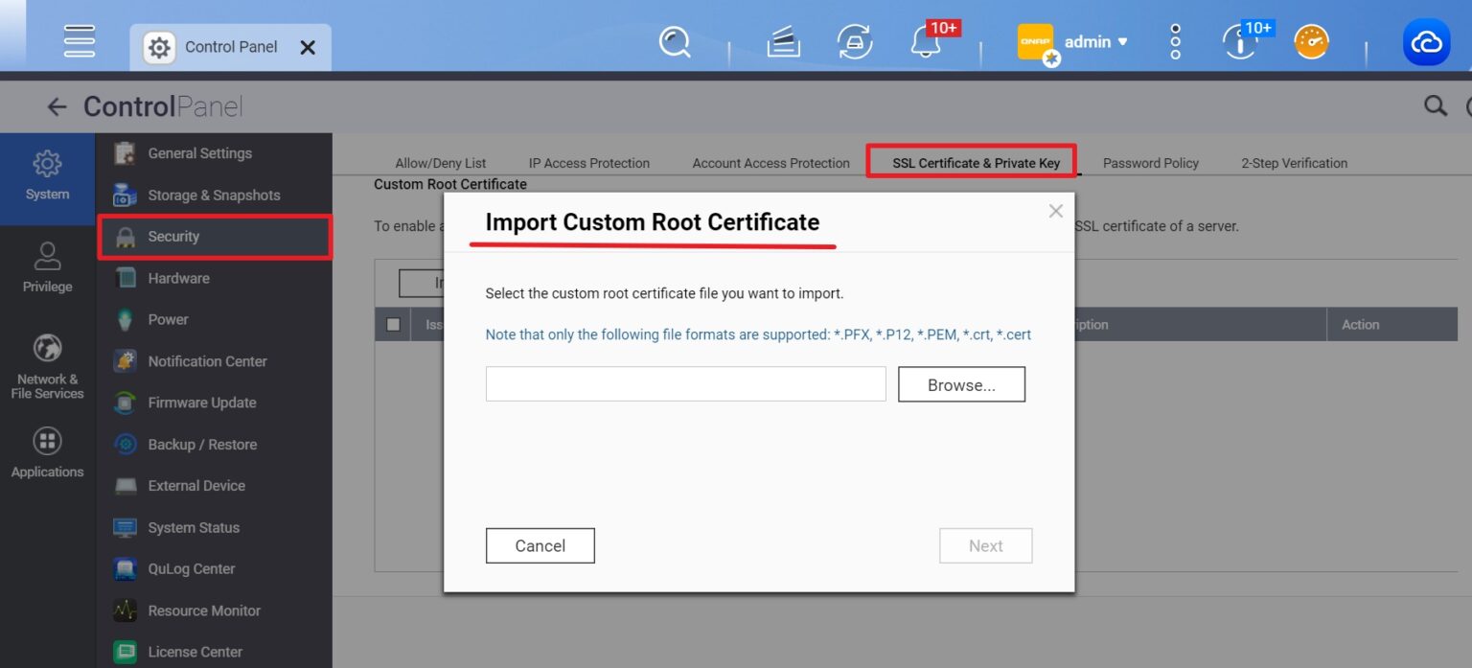Open notifications bell icon

[925, 42]
